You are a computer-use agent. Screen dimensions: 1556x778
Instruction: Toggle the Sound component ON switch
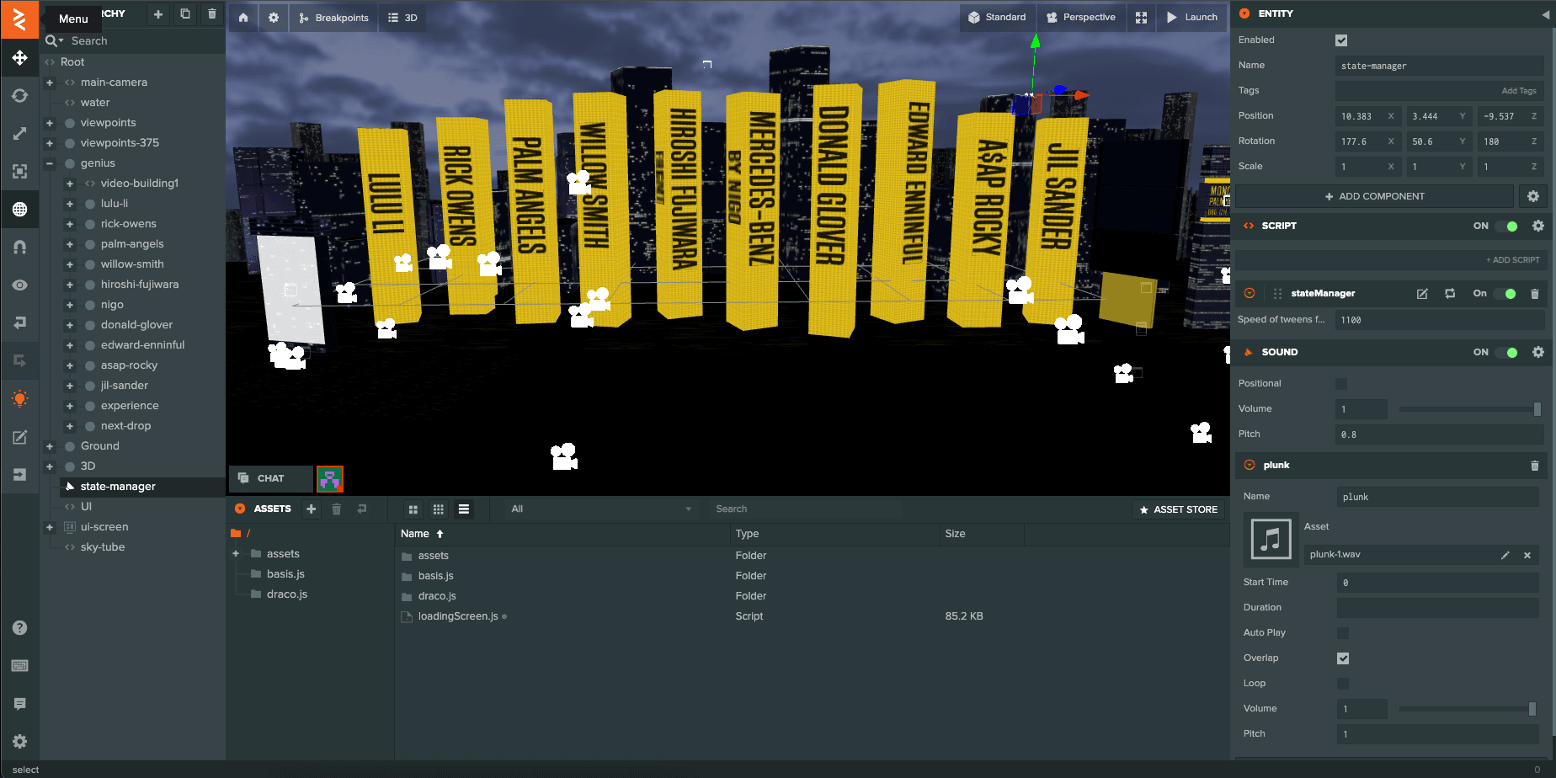click(1508, 353)
